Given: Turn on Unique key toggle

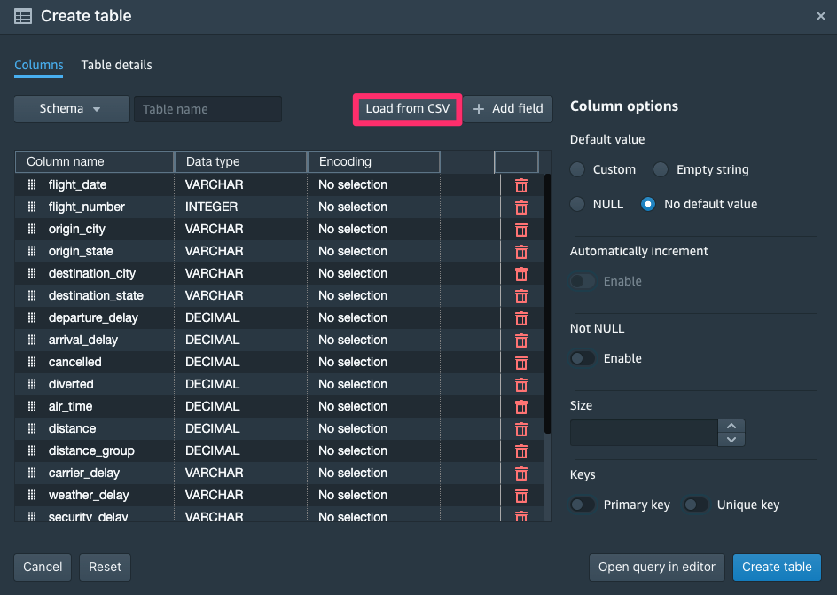Looking at the screenshot, I should pyautogui.click(x=696, y=505).
